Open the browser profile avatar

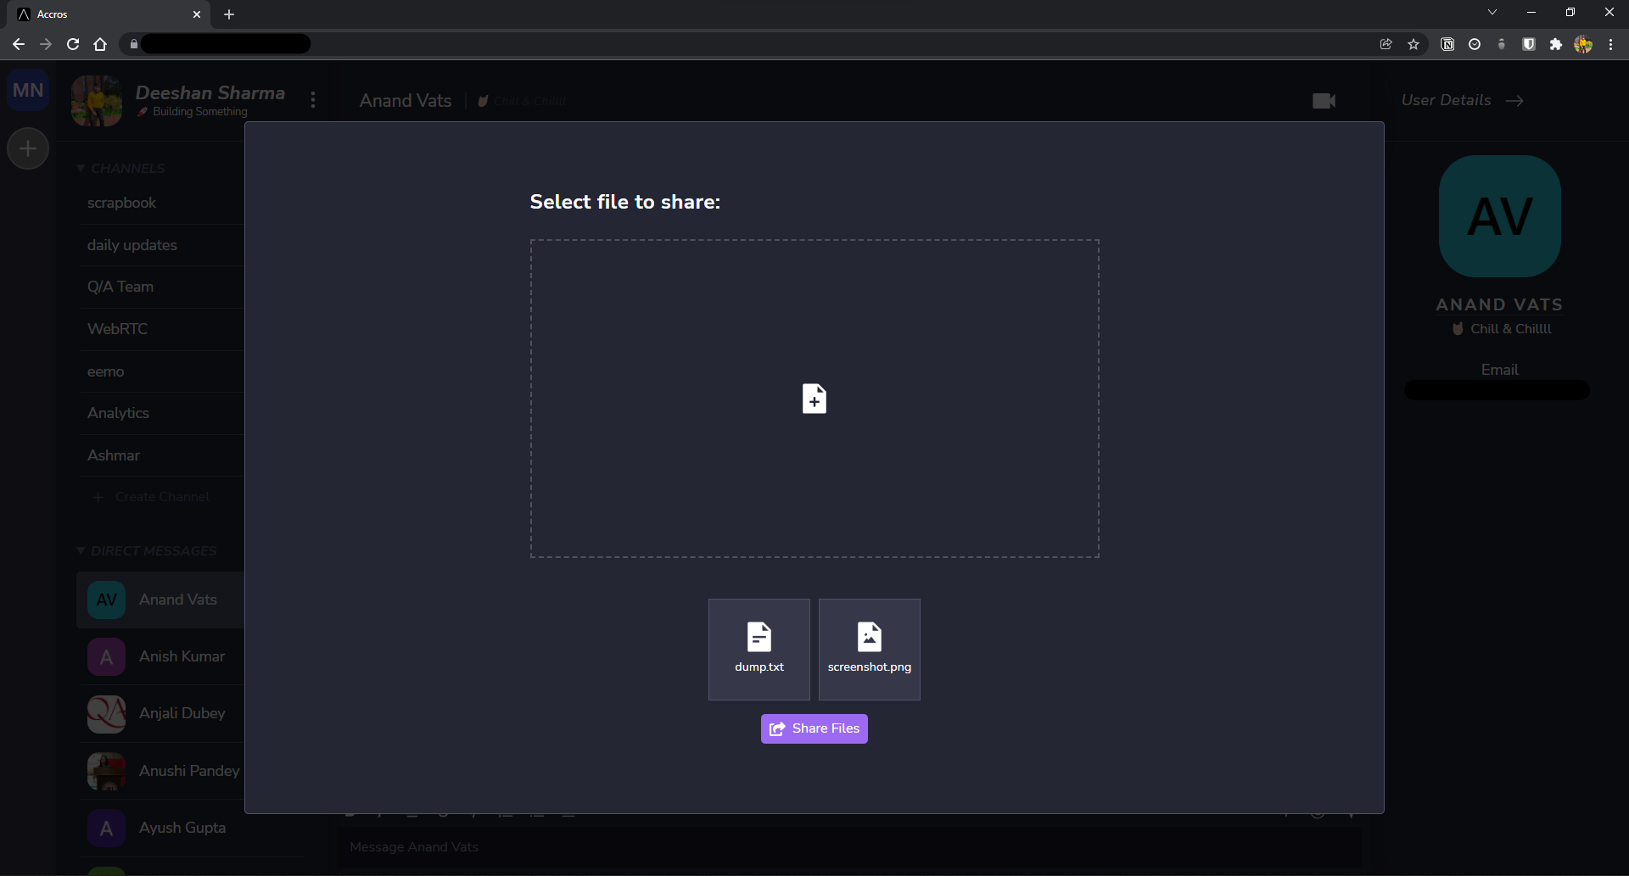tap(1583, 43)
